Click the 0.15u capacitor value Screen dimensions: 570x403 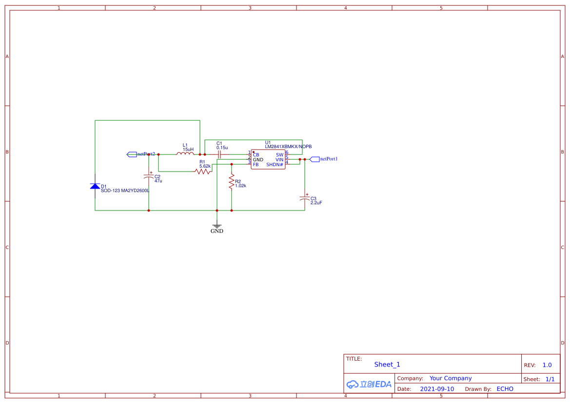[222, 148]
